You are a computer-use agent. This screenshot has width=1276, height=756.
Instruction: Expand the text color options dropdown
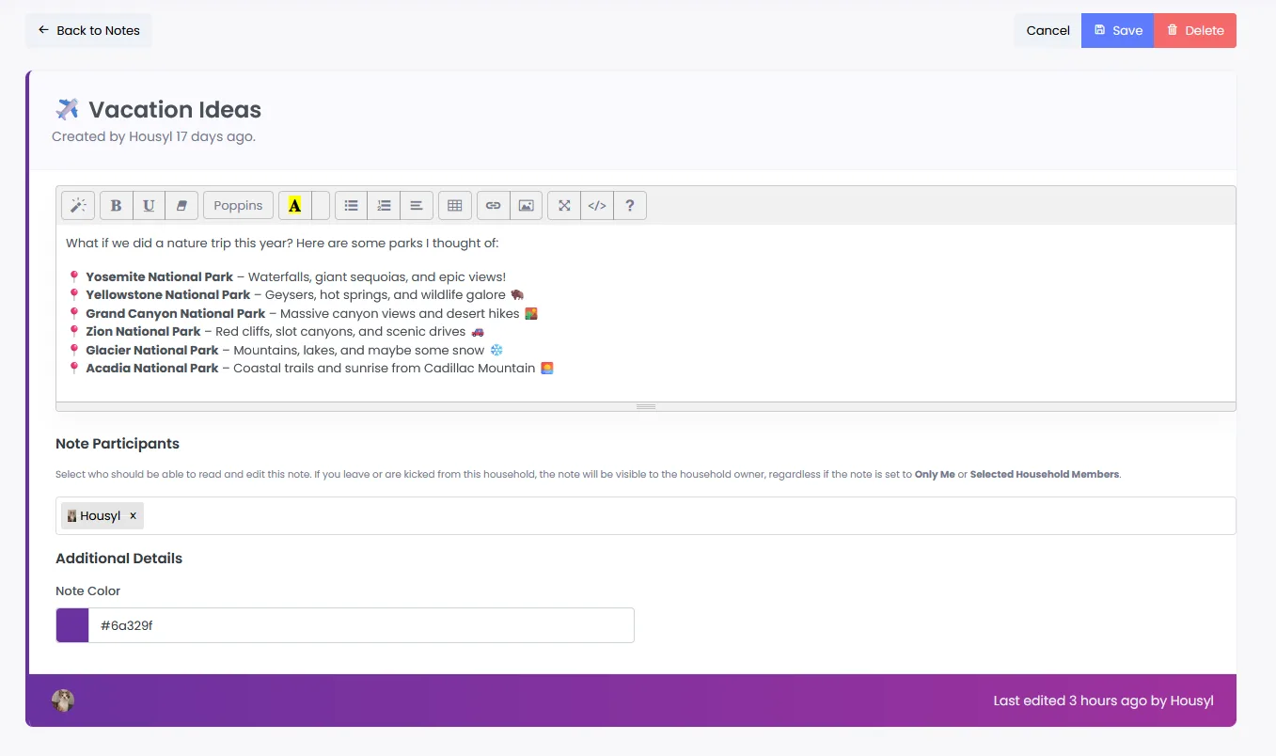click(x=321, y=206)
